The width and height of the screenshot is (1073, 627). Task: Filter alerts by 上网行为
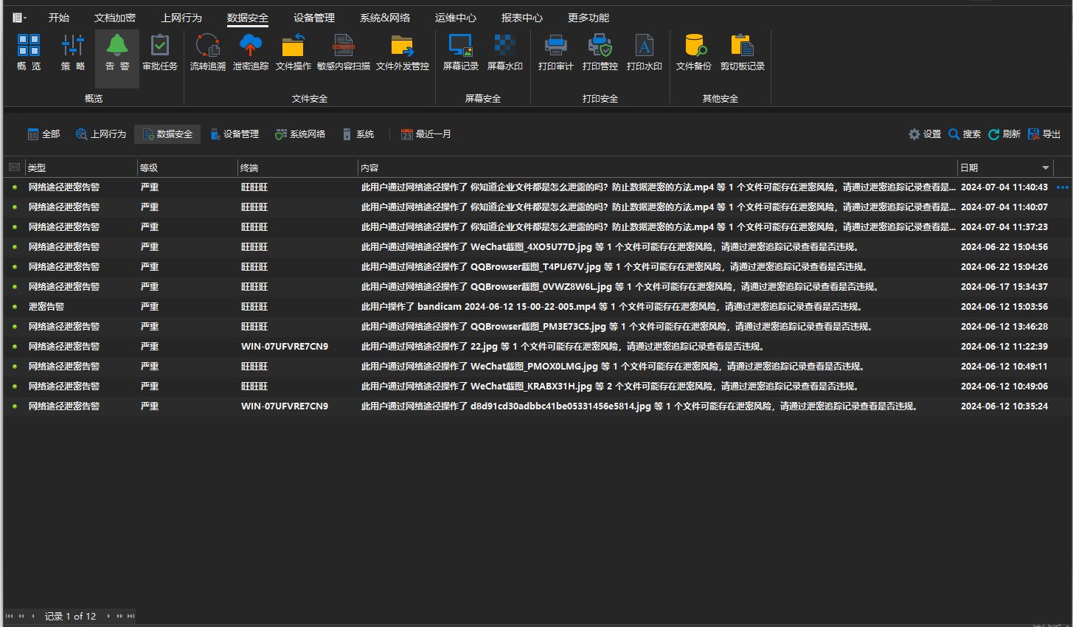(x=101, y=134)
